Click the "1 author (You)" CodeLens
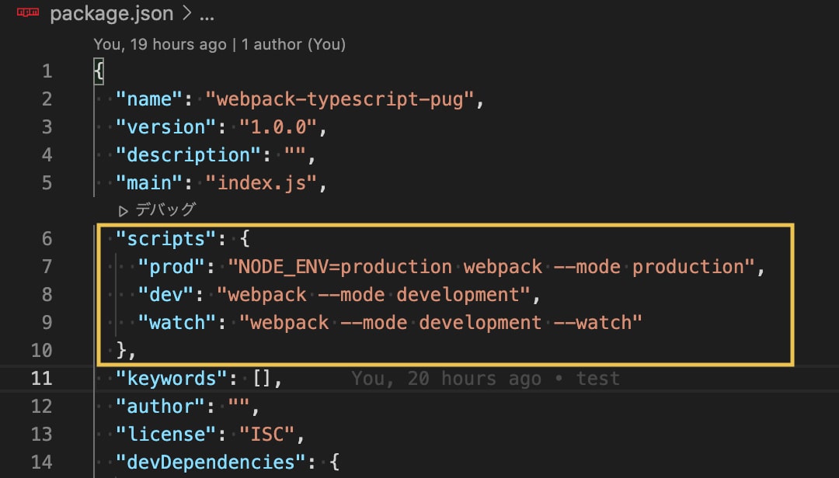839x478 pixels. tap(293, 44)
